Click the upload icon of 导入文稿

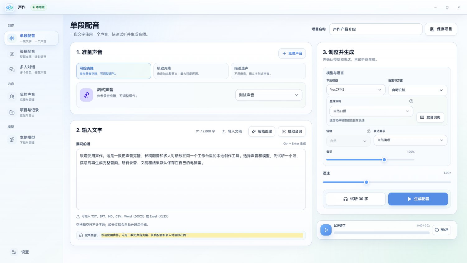click(224, 131)
